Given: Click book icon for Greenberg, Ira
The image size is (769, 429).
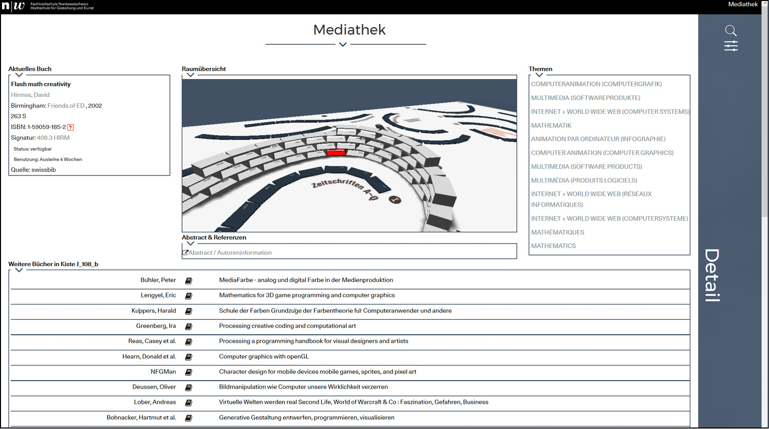Looking at the screenshot, I should pyautogui.click(x=189, y=327).
